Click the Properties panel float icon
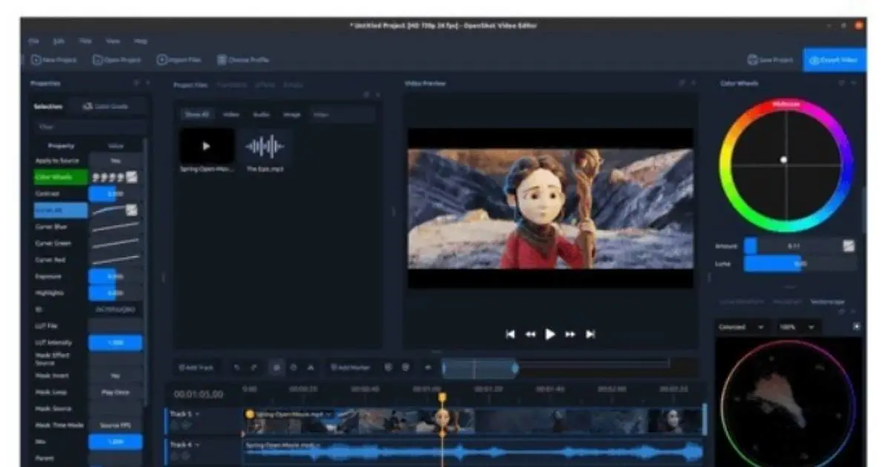 coord(136,83)
